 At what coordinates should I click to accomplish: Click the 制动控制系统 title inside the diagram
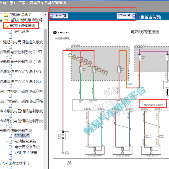[62, 39]
